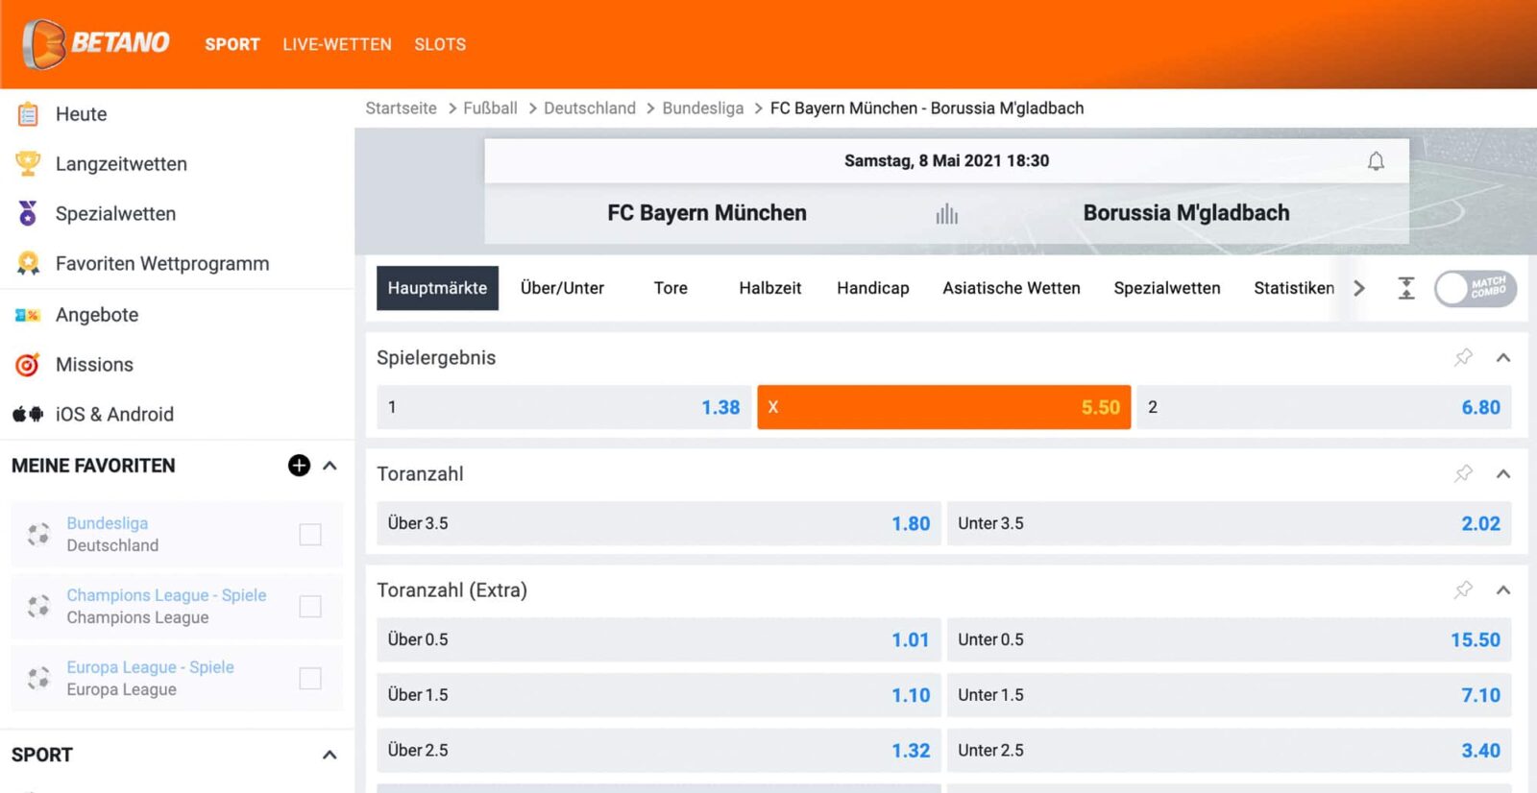The width and height of the screenshot is (1537, 793).
Task: Pin the Toranzahl market
Action: (1463, 473)
